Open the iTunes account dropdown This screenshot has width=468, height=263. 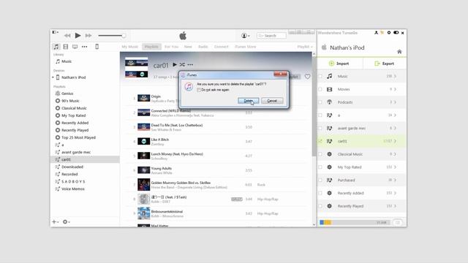tap(246, 36)
